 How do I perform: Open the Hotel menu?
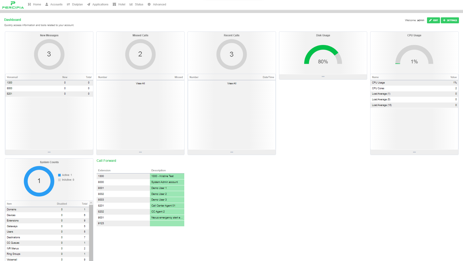(114, 4)
